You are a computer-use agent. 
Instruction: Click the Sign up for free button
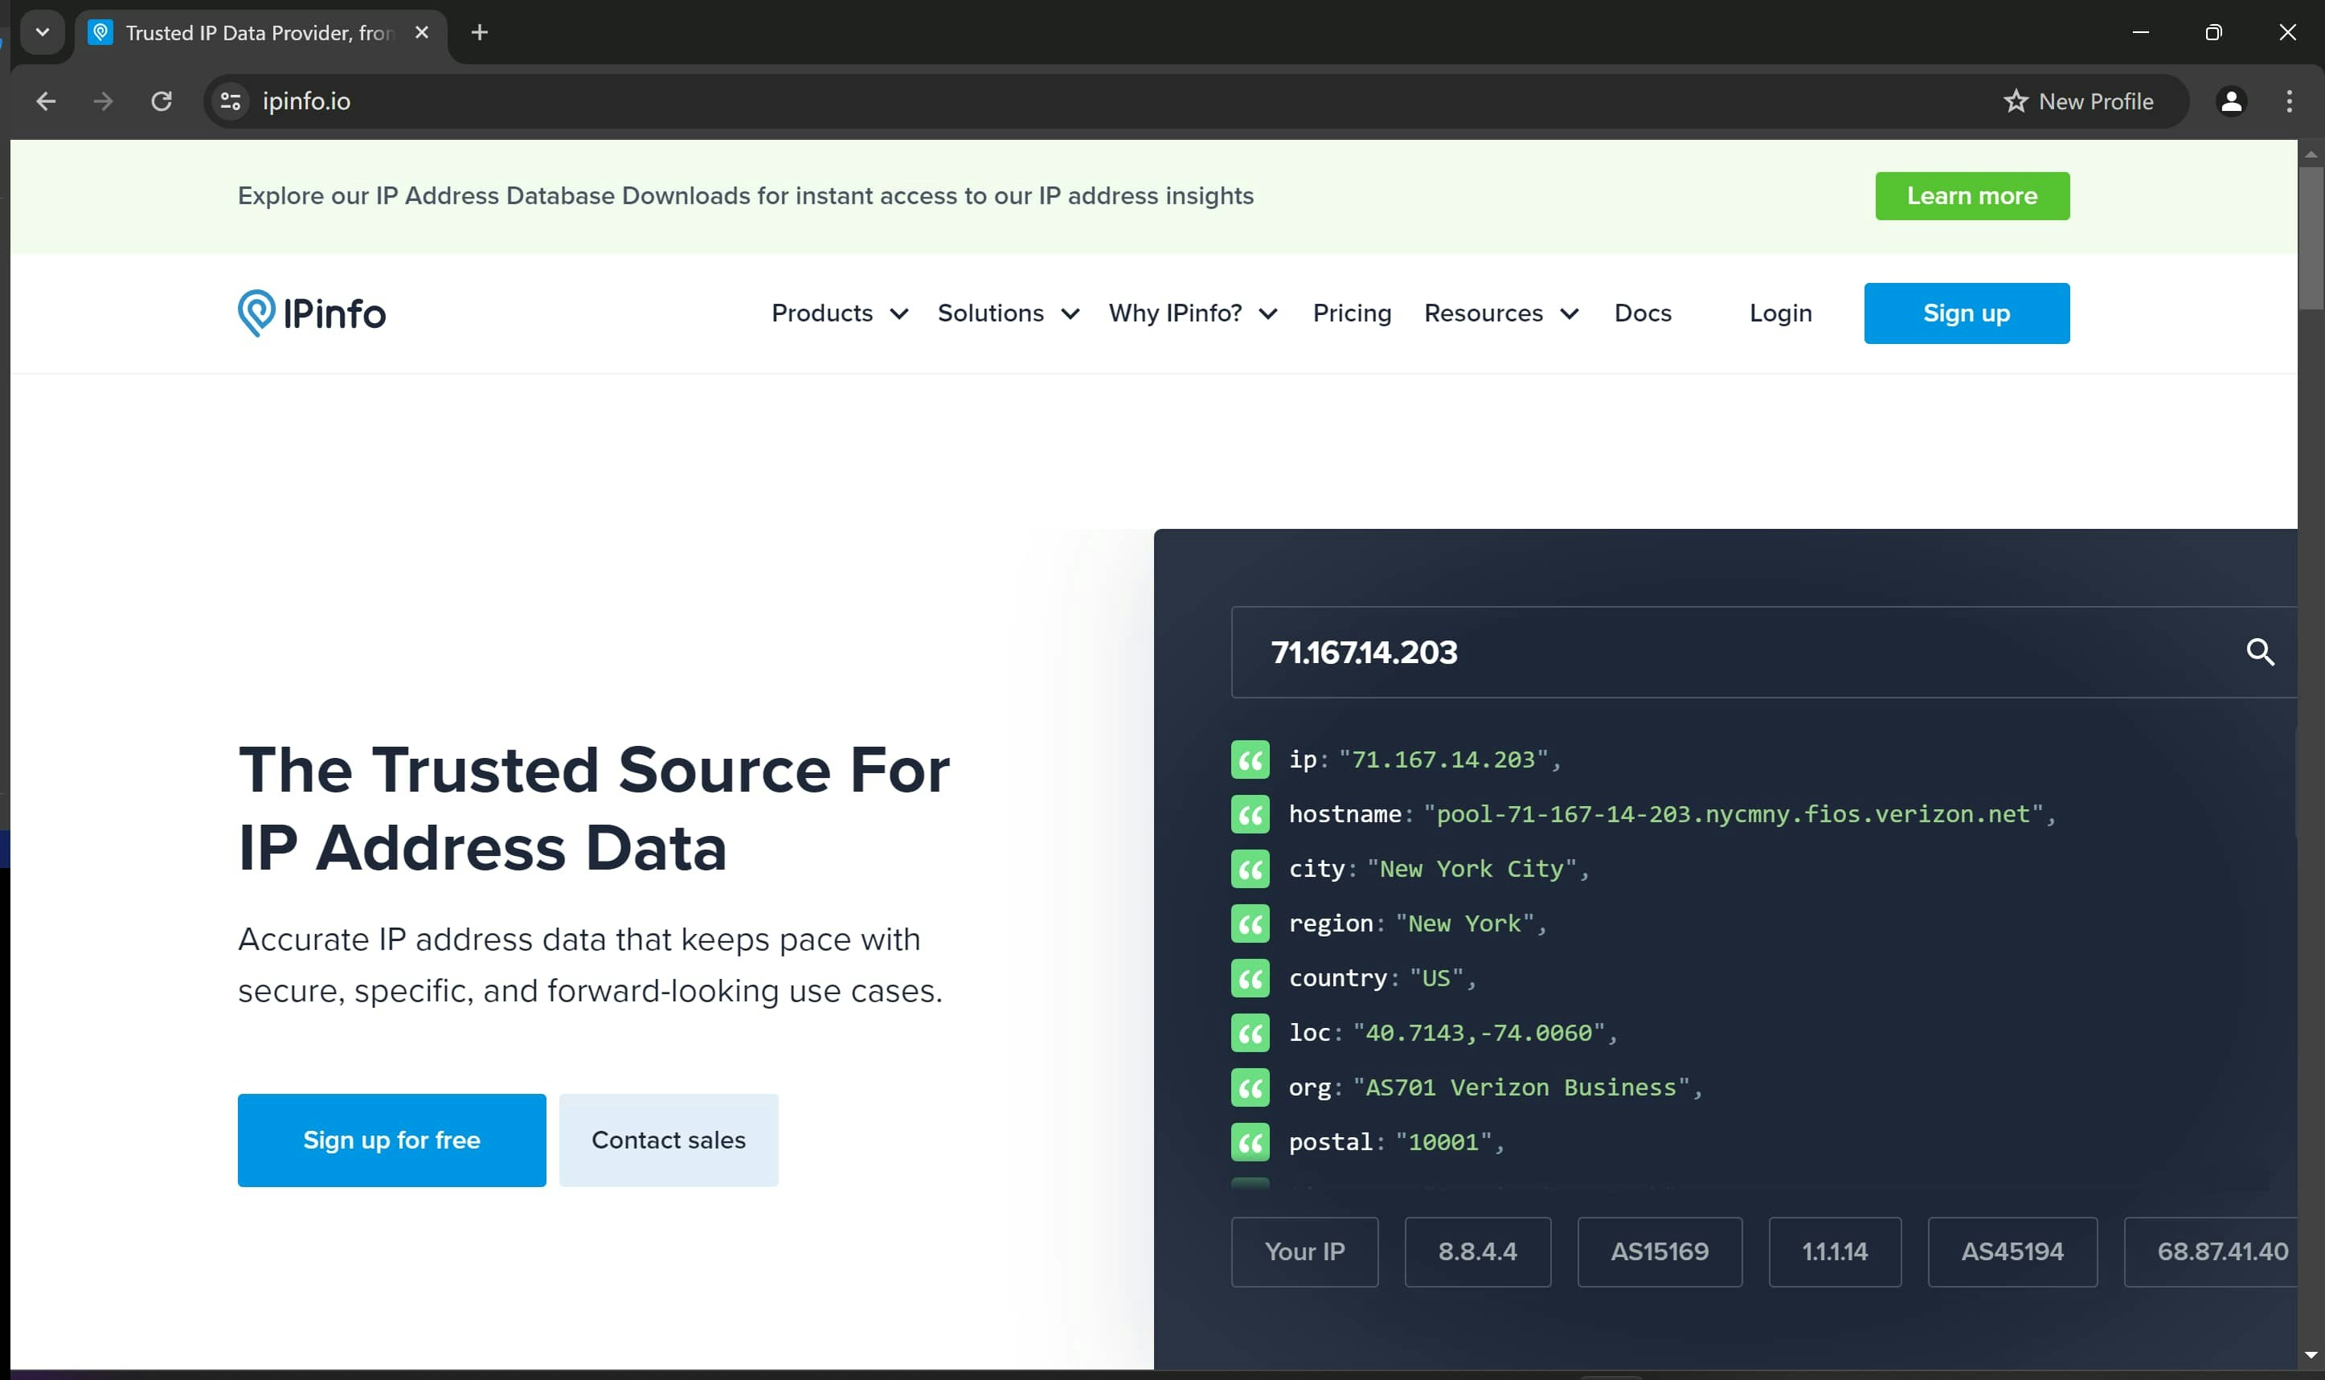tap(391, 1140)
